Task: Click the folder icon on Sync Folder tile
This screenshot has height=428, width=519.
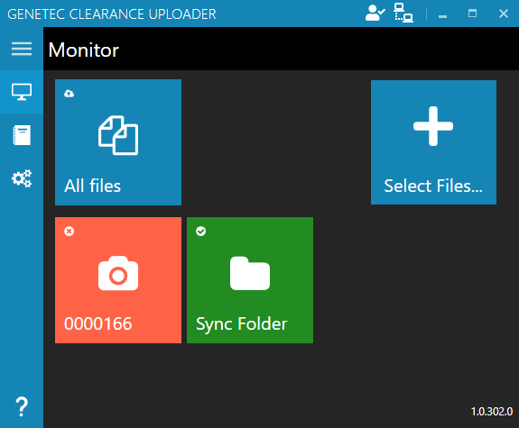Action: (250, 273)
